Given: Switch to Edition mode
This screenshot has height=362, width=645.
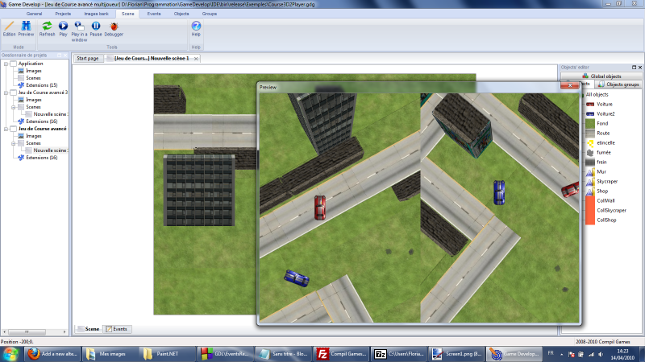Looking at the screenshot, I should 9,29.
